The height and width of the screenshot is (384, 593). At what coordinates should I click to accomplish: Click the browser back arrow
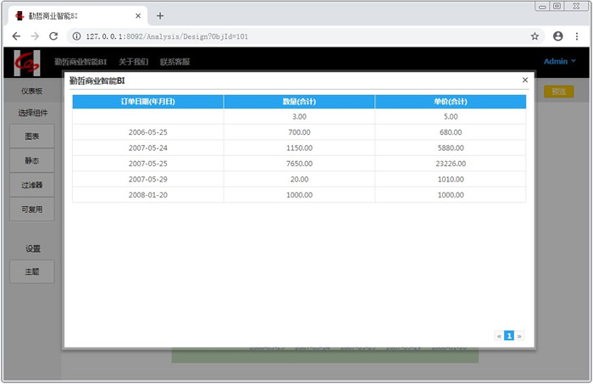(16, 36)
